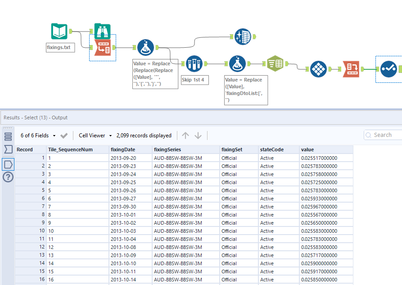The width and height of the screenshot is (402, 285).
Task: Click the Search box in the Results panel
Action: pyautogui.click(x=383, y=135)
